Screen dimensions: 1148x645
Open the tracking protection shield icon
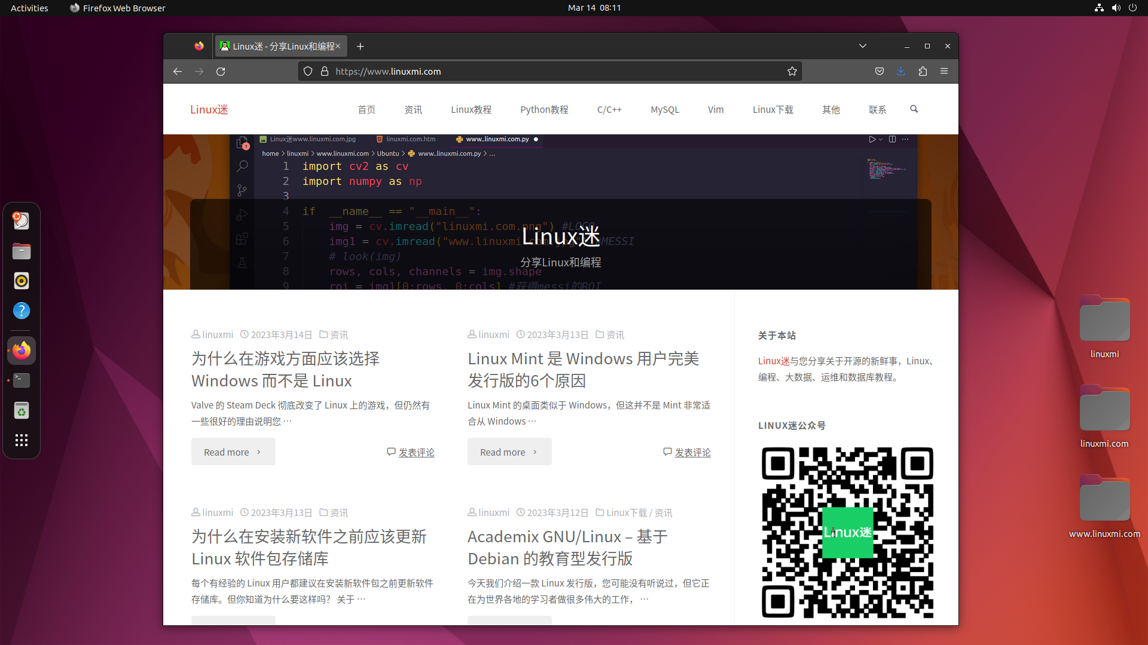(x=308, y=71)
